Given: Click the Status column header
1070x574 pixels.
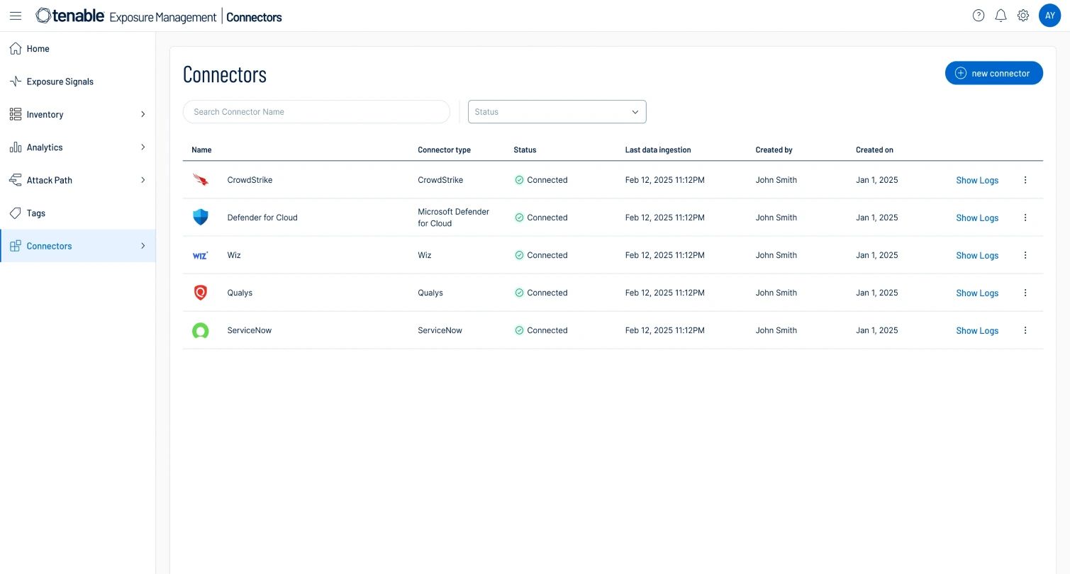Looking at the screenshot, I should [x=525, y=150].
